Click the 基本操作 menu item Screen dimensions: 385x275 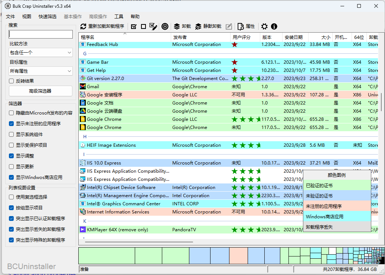pyautogui.click(x=73, y=17)
